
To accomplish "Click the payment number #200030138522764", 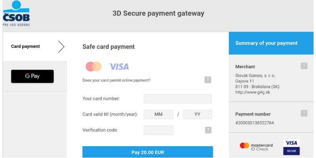I will coord(254,123).
